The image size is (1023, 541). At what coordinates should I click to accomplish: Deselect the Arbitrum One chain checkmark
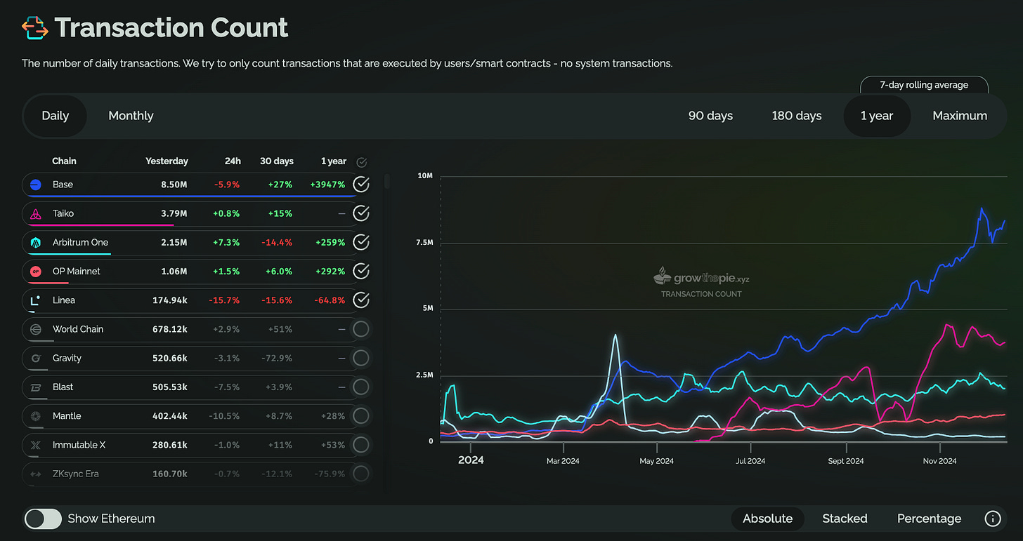tap(360, 242)
